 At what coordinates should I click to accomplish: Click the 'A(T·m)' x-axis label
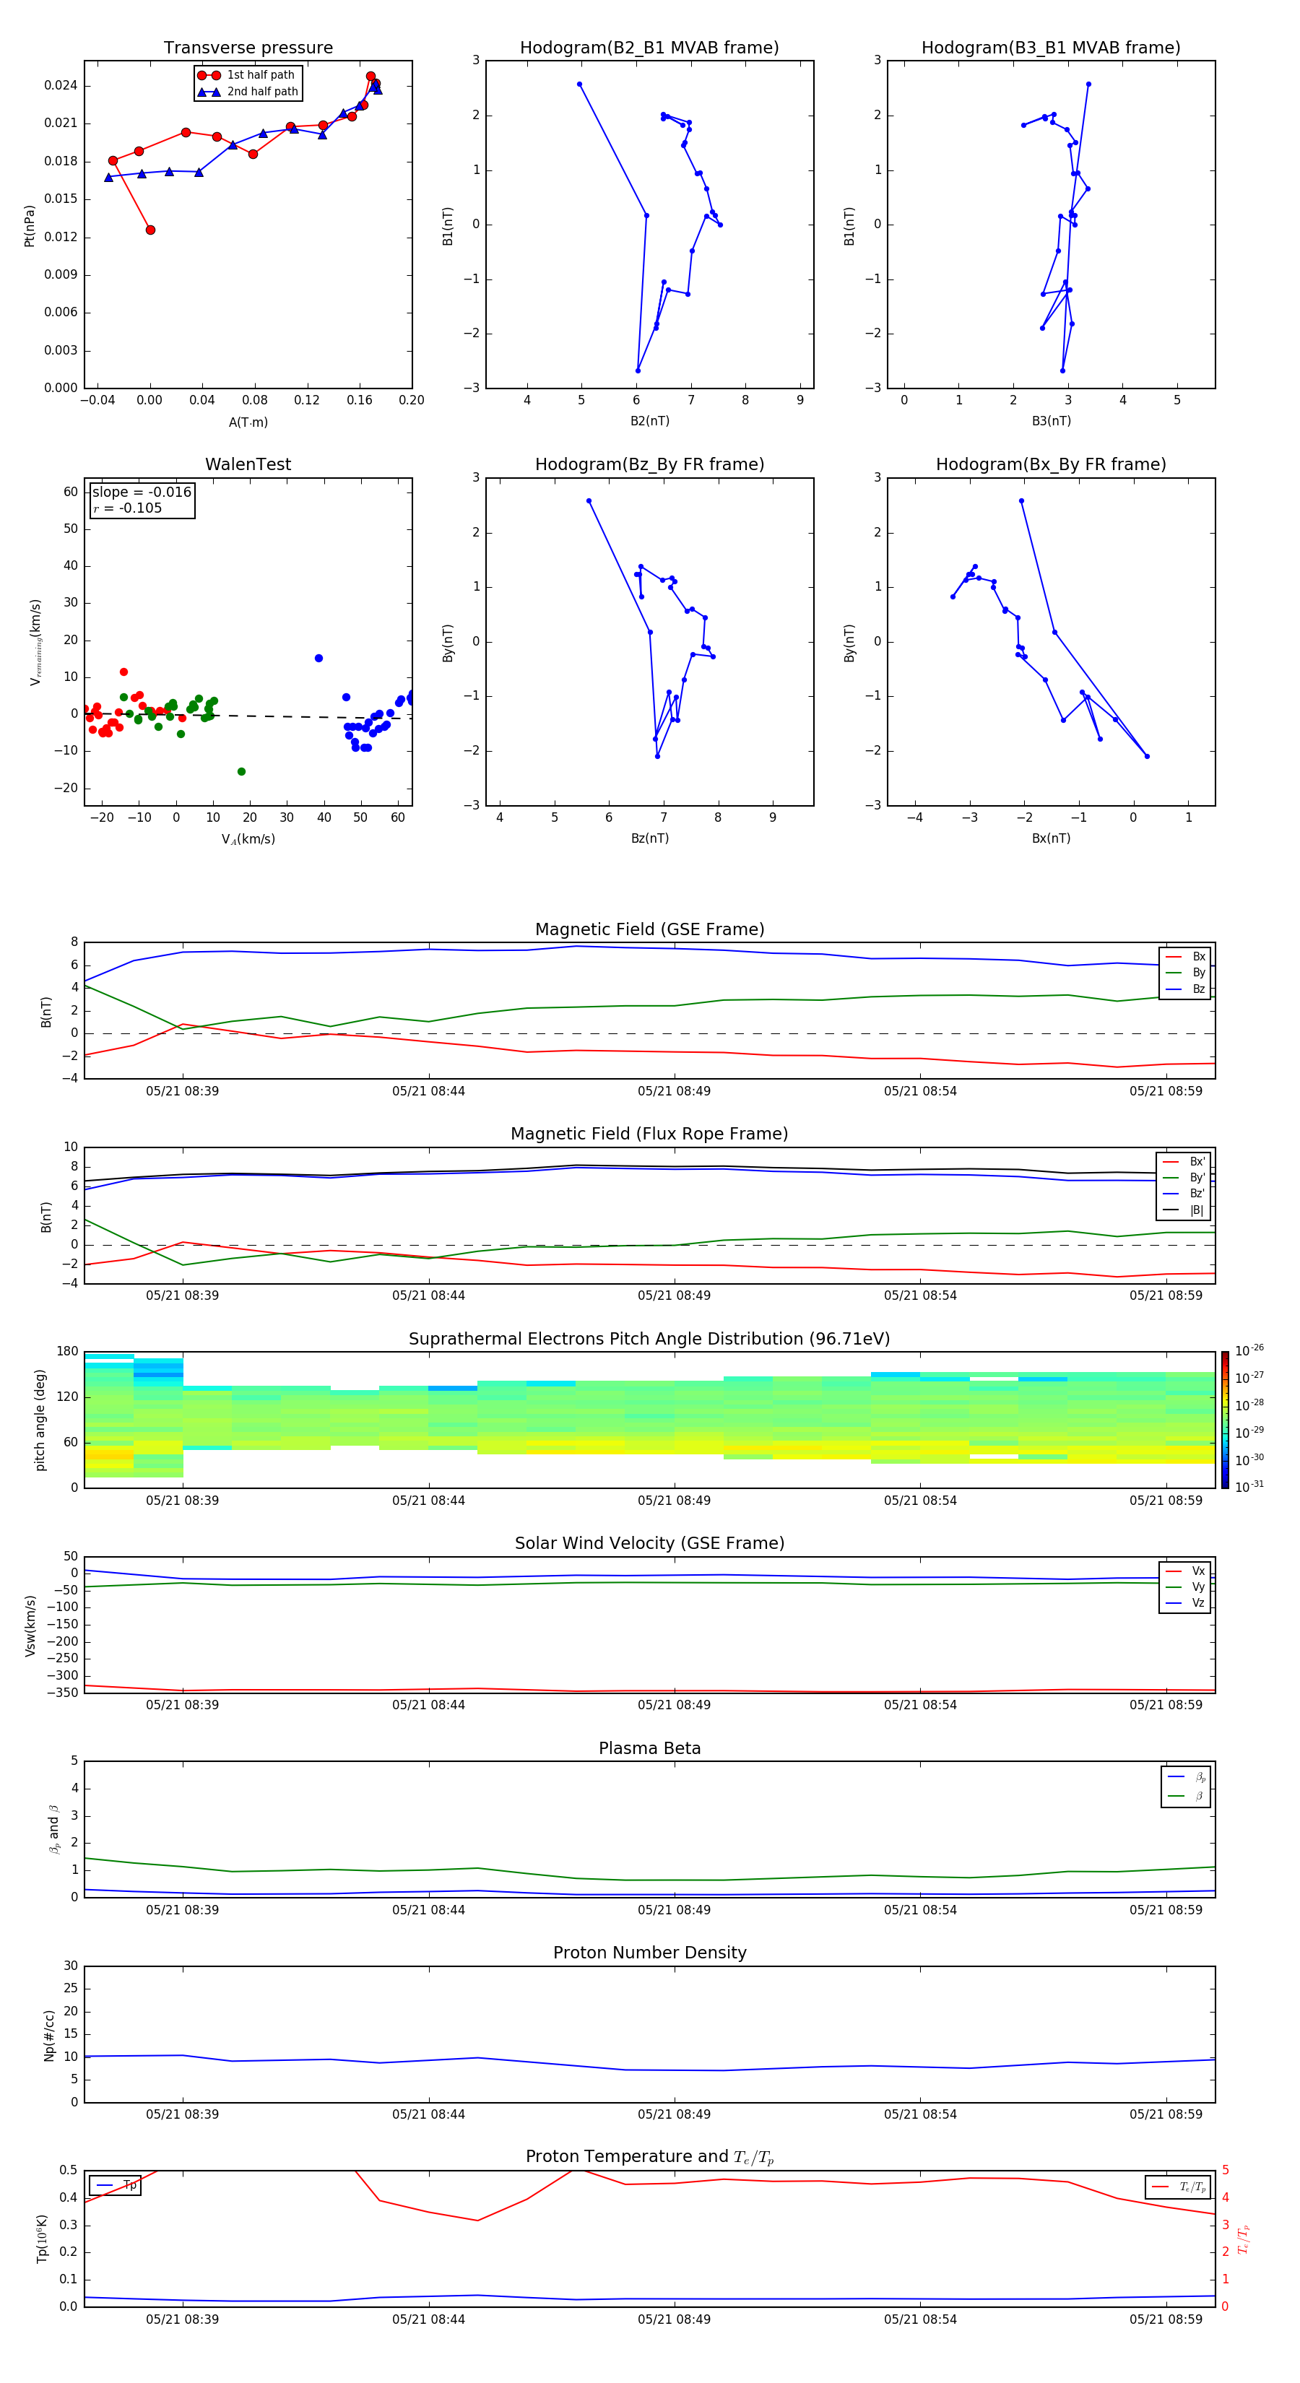click(x=248, y=422)
